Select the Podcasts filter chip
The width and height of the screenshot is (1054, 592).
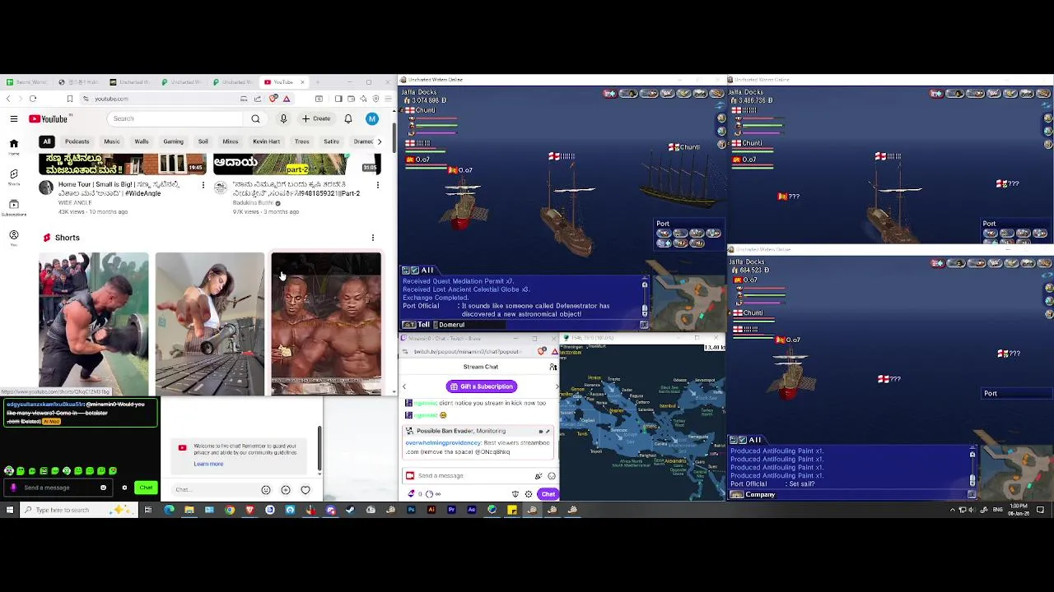[77, 141]
